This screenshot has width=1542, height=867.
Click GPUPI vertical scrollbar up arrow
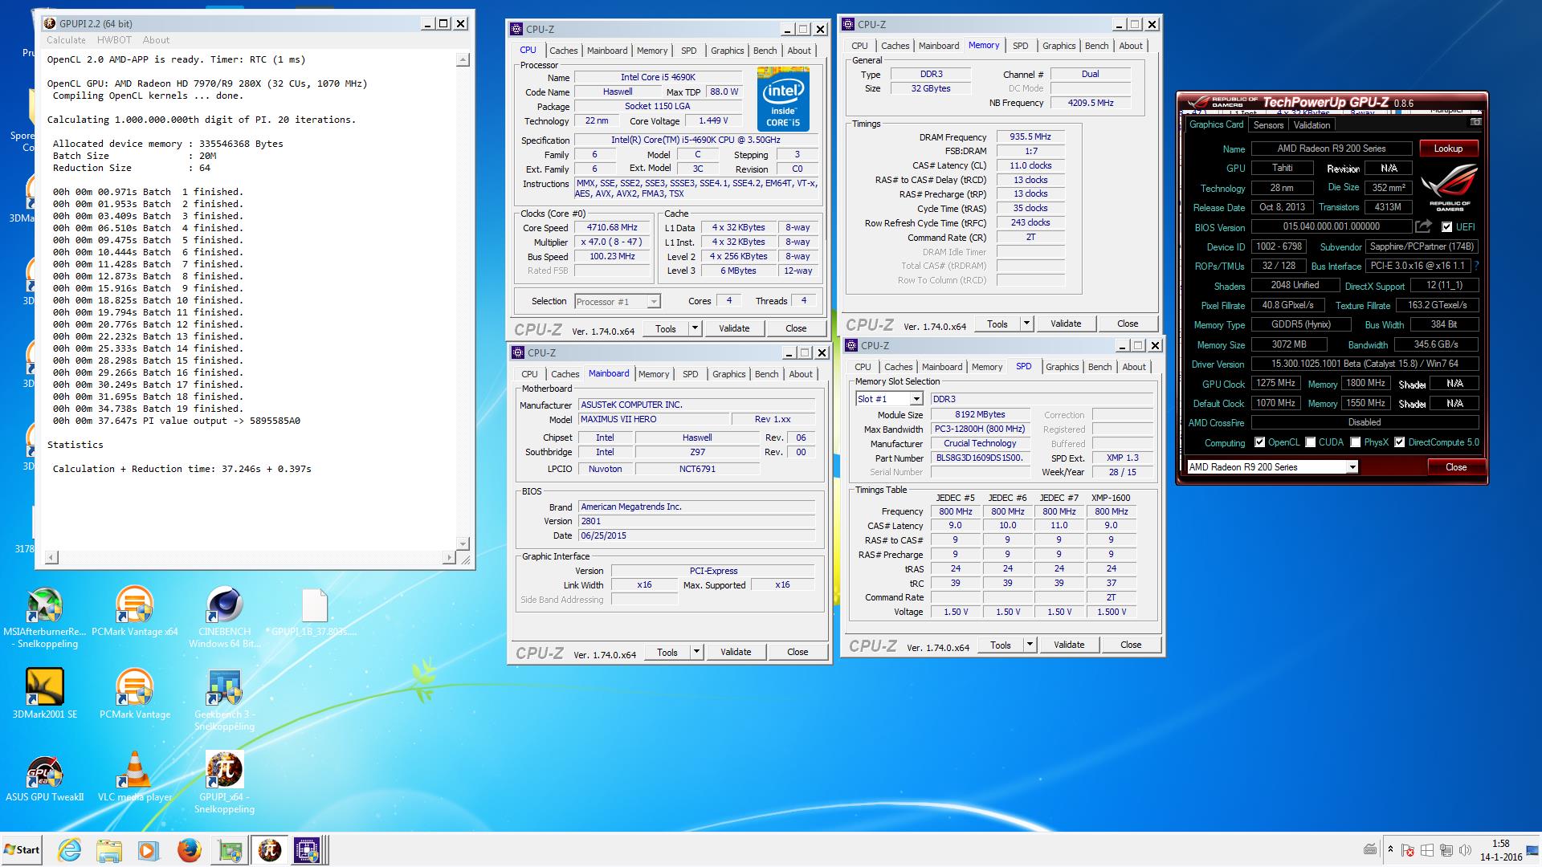point(463,59)
